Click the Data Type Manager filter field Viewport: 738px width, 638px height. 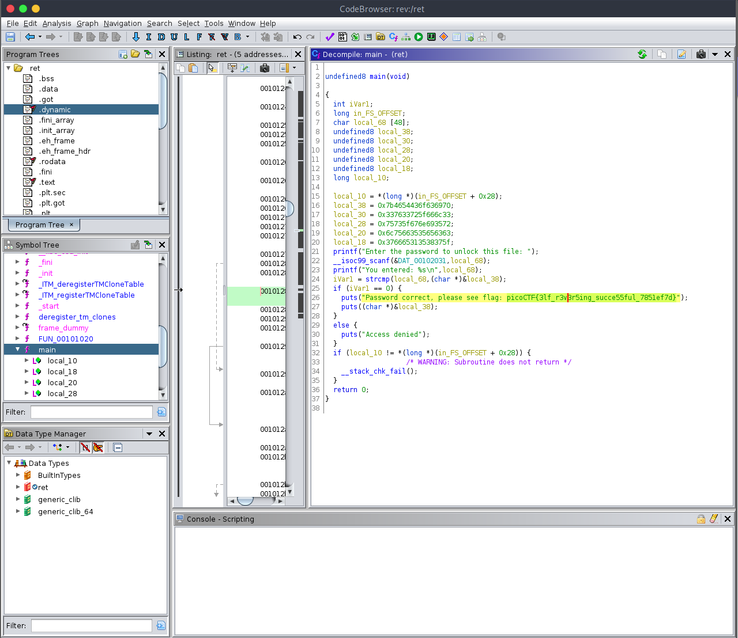(x=92, y=625)
